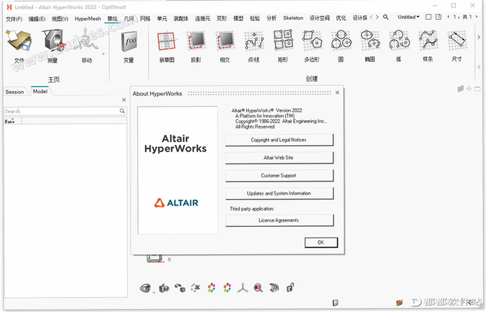Switch to the Session browser tab

click(x=15, y=92)
